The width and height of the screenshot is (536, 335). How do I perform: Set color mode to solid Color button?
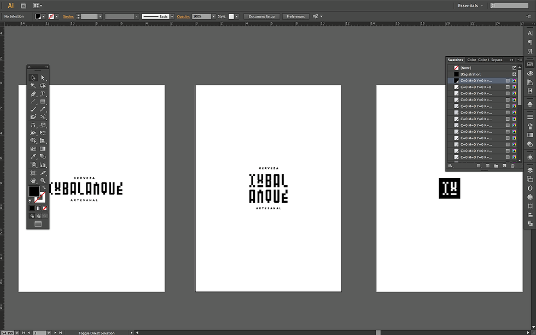click(32, 208)
